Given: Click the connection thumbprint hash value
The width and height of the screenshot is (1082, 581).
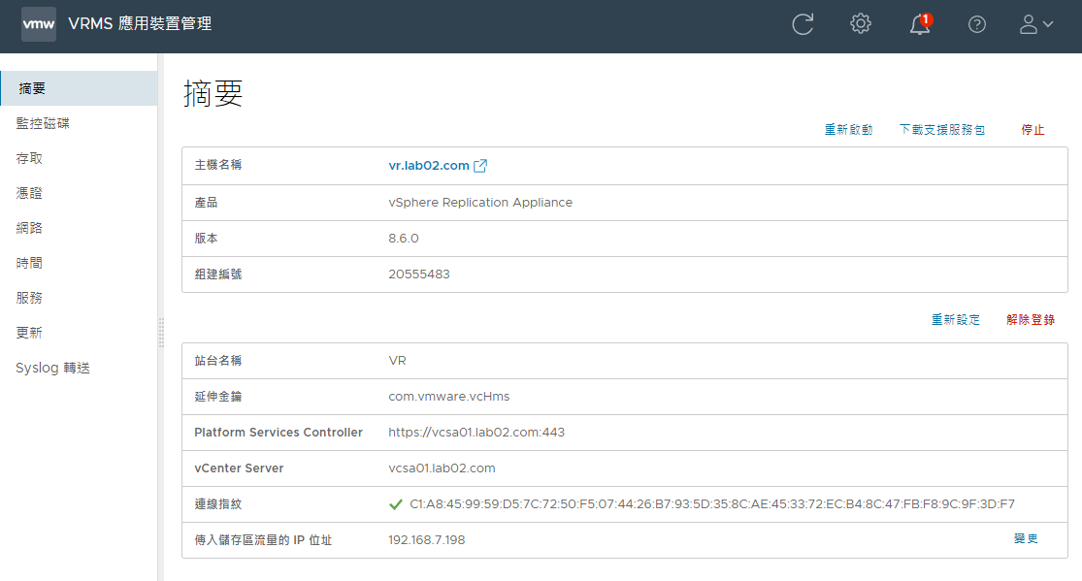Looking at the screenshot, I should coord(712,504).
